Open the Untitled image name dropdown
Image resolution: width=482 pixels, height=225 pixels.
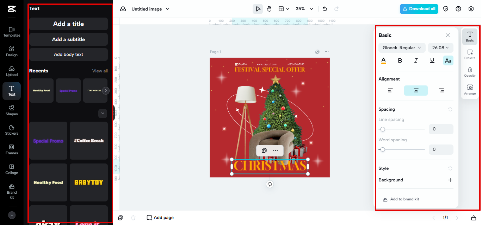tap(150, 9)
